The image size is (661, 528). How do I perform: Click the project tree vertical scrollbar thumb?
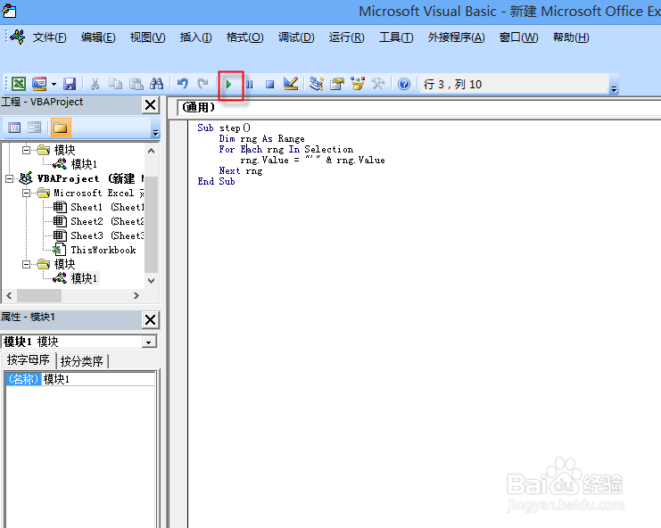(x=152, y=224)
